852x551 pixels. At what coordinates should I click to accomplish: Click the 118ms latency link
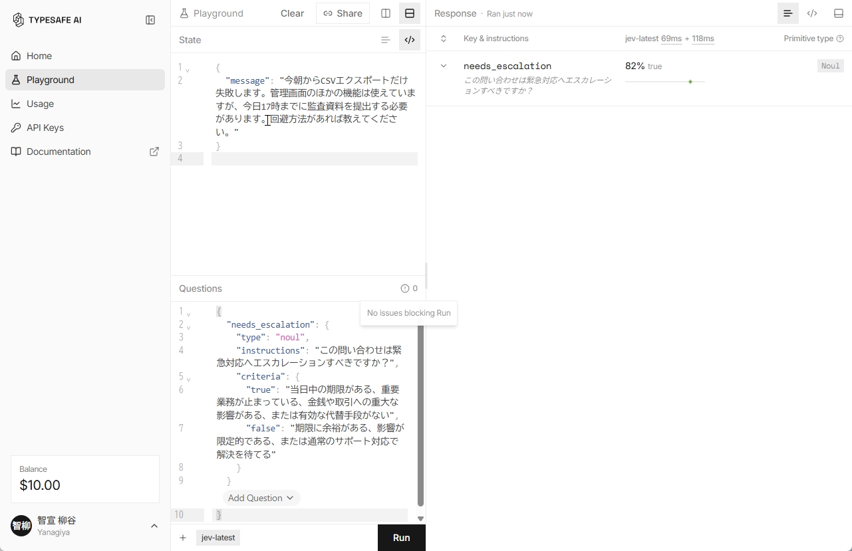(x=703, y=39)
